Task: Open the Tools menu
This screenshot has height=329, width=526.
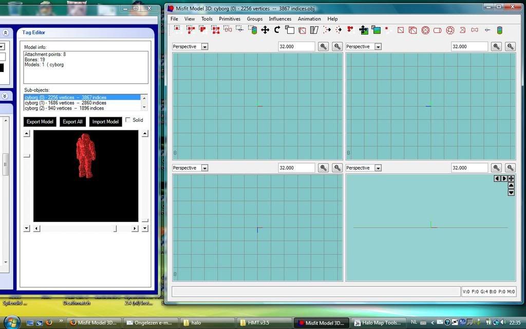Action: click(207, 19)
